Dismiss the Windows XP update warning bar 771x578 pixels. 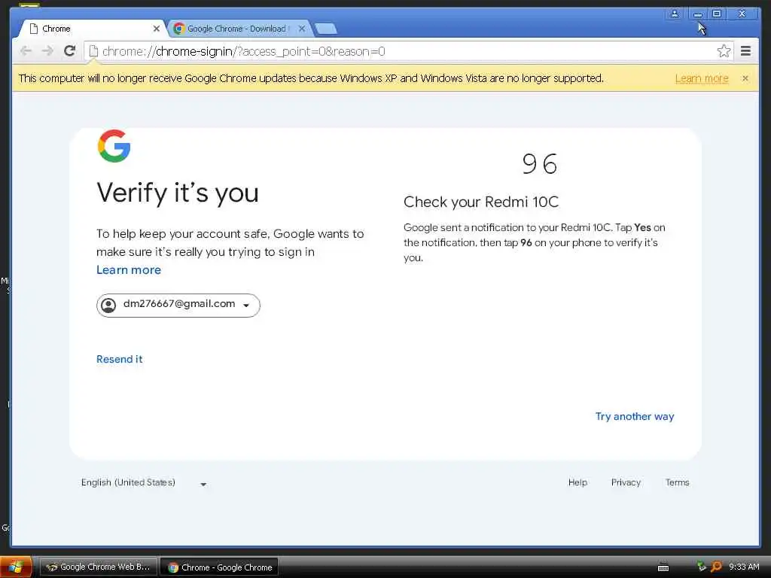(x=745, y=78)
